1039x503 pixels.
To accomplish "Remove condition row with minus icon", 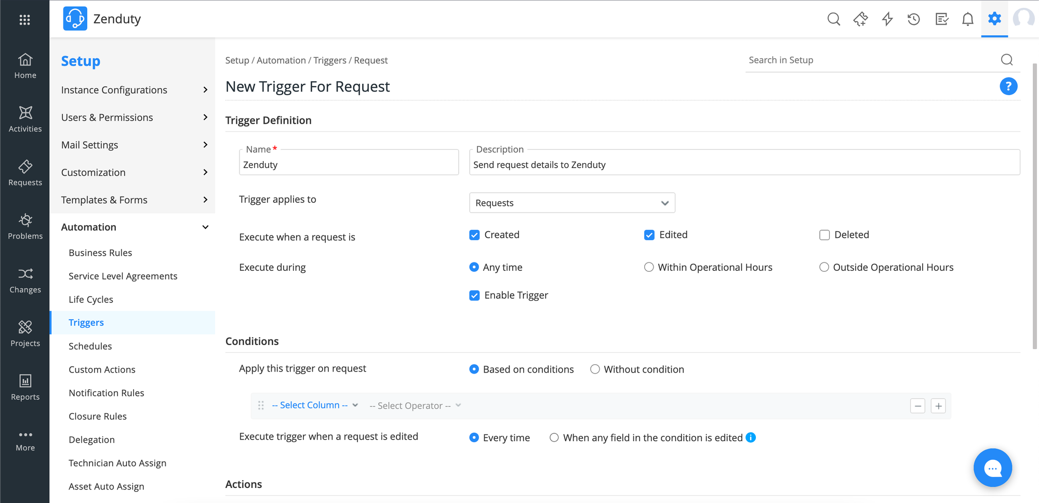I will pyautogui.click(x=918, y=406).
